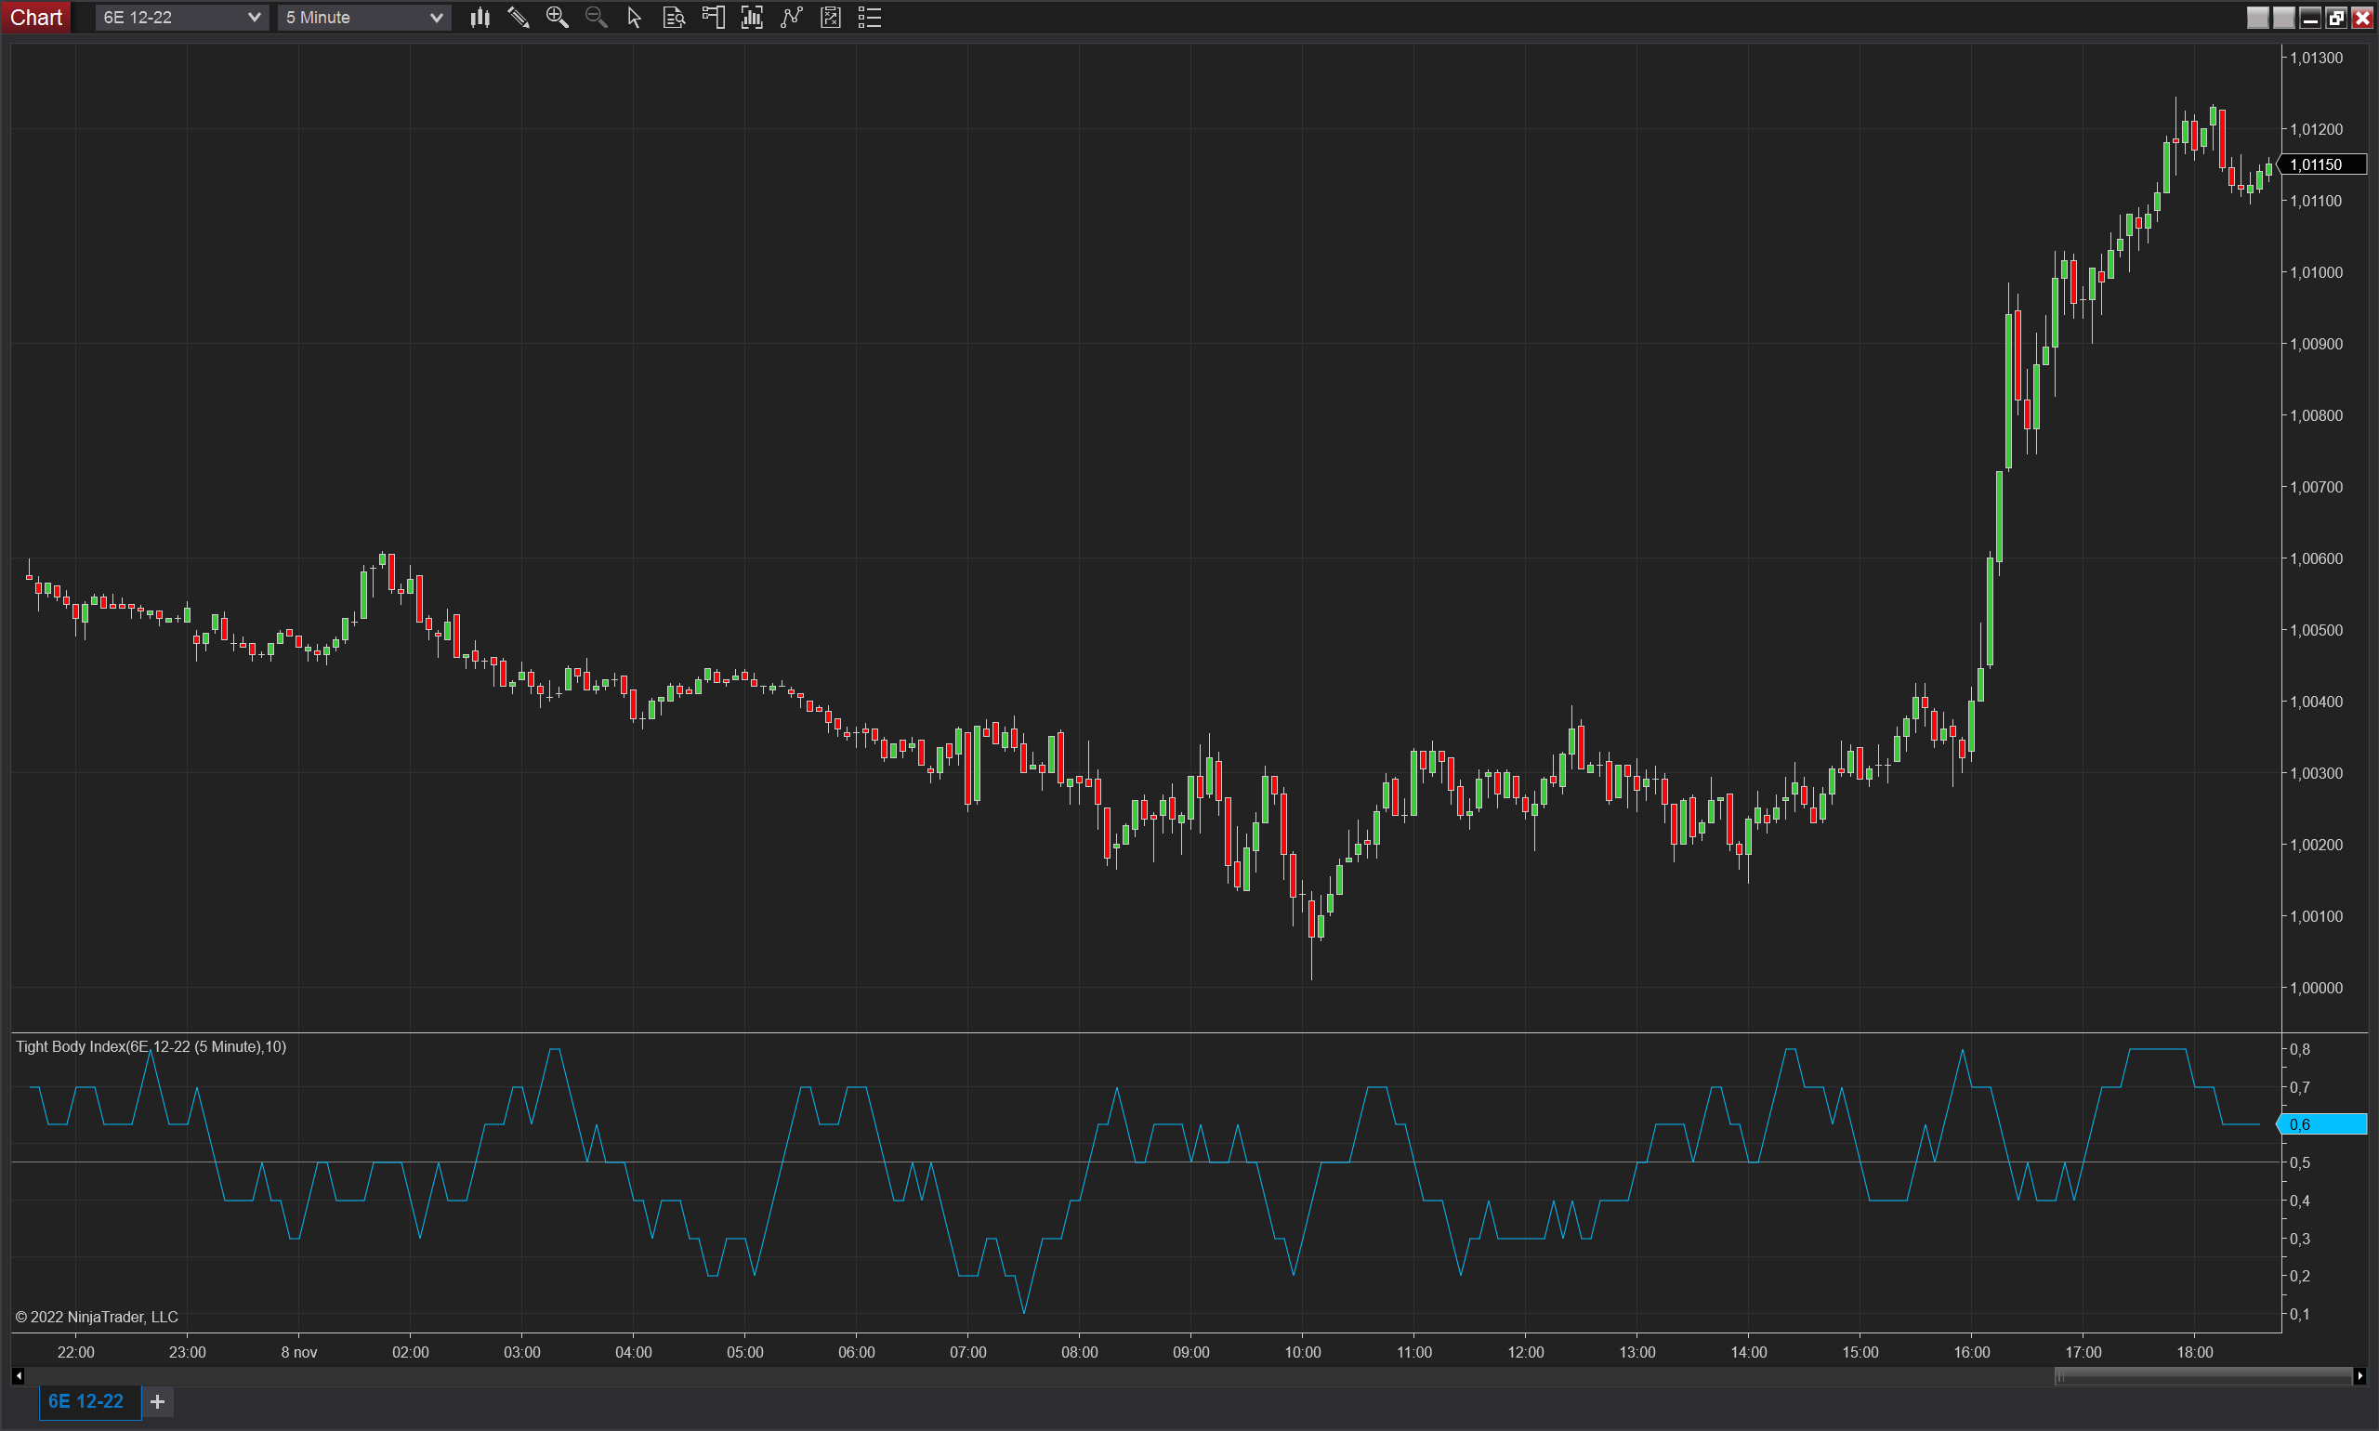
Task: Click the NinjaTrader copyright text
Action: pyautogui.click(x=97, y=1318)
